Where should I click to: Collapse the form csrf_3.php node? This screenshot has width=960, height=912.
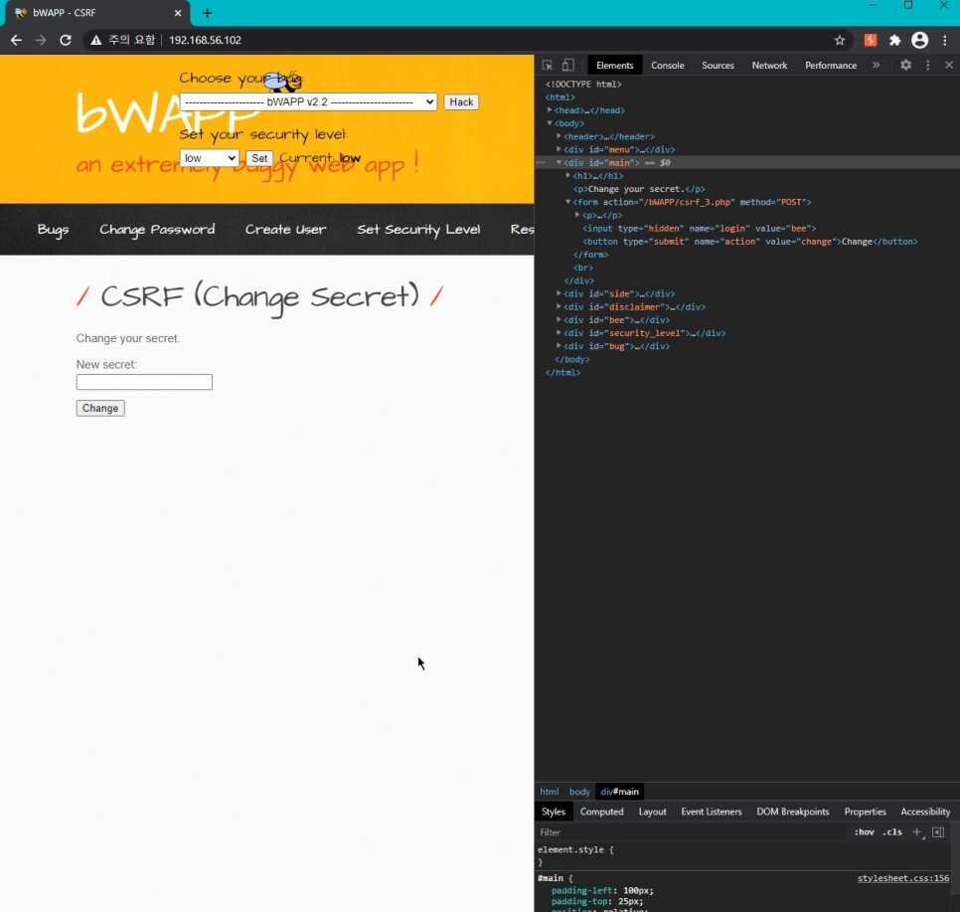click(x=568, y=202)
